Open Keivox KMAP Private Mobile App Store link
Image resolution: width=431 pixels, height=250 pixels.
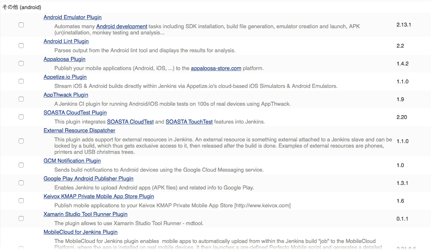[99, 197]
